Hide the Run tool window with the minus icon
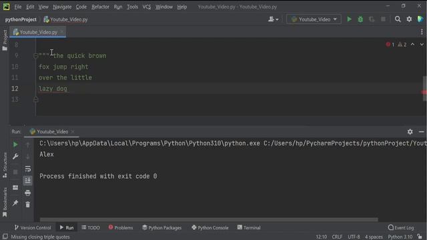Screen dimensions: 427x240 [421, 132]
